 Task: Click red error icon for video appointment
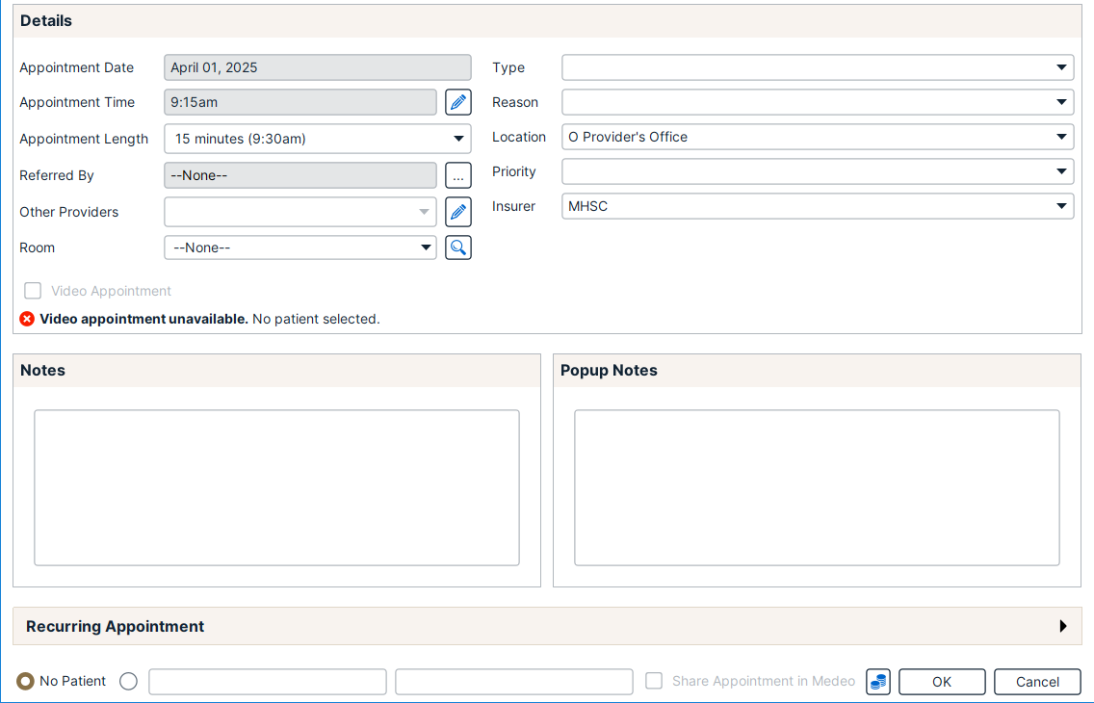(x=27, y=319)
